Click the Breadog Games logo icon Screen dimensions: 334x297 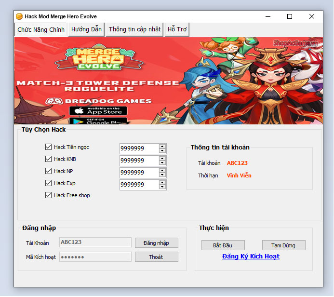tap(54, 101)
